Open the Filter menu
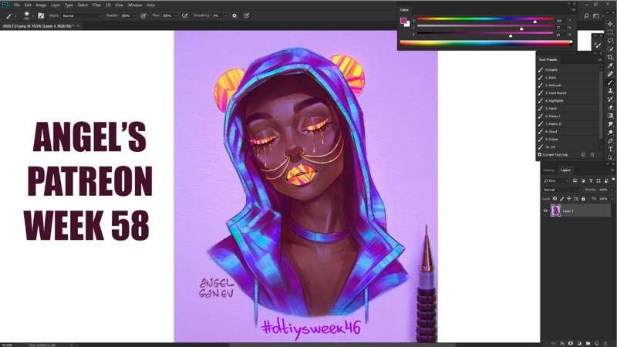 pos(97,5)
